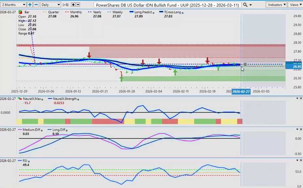Click the Monthly legend label

76,12
